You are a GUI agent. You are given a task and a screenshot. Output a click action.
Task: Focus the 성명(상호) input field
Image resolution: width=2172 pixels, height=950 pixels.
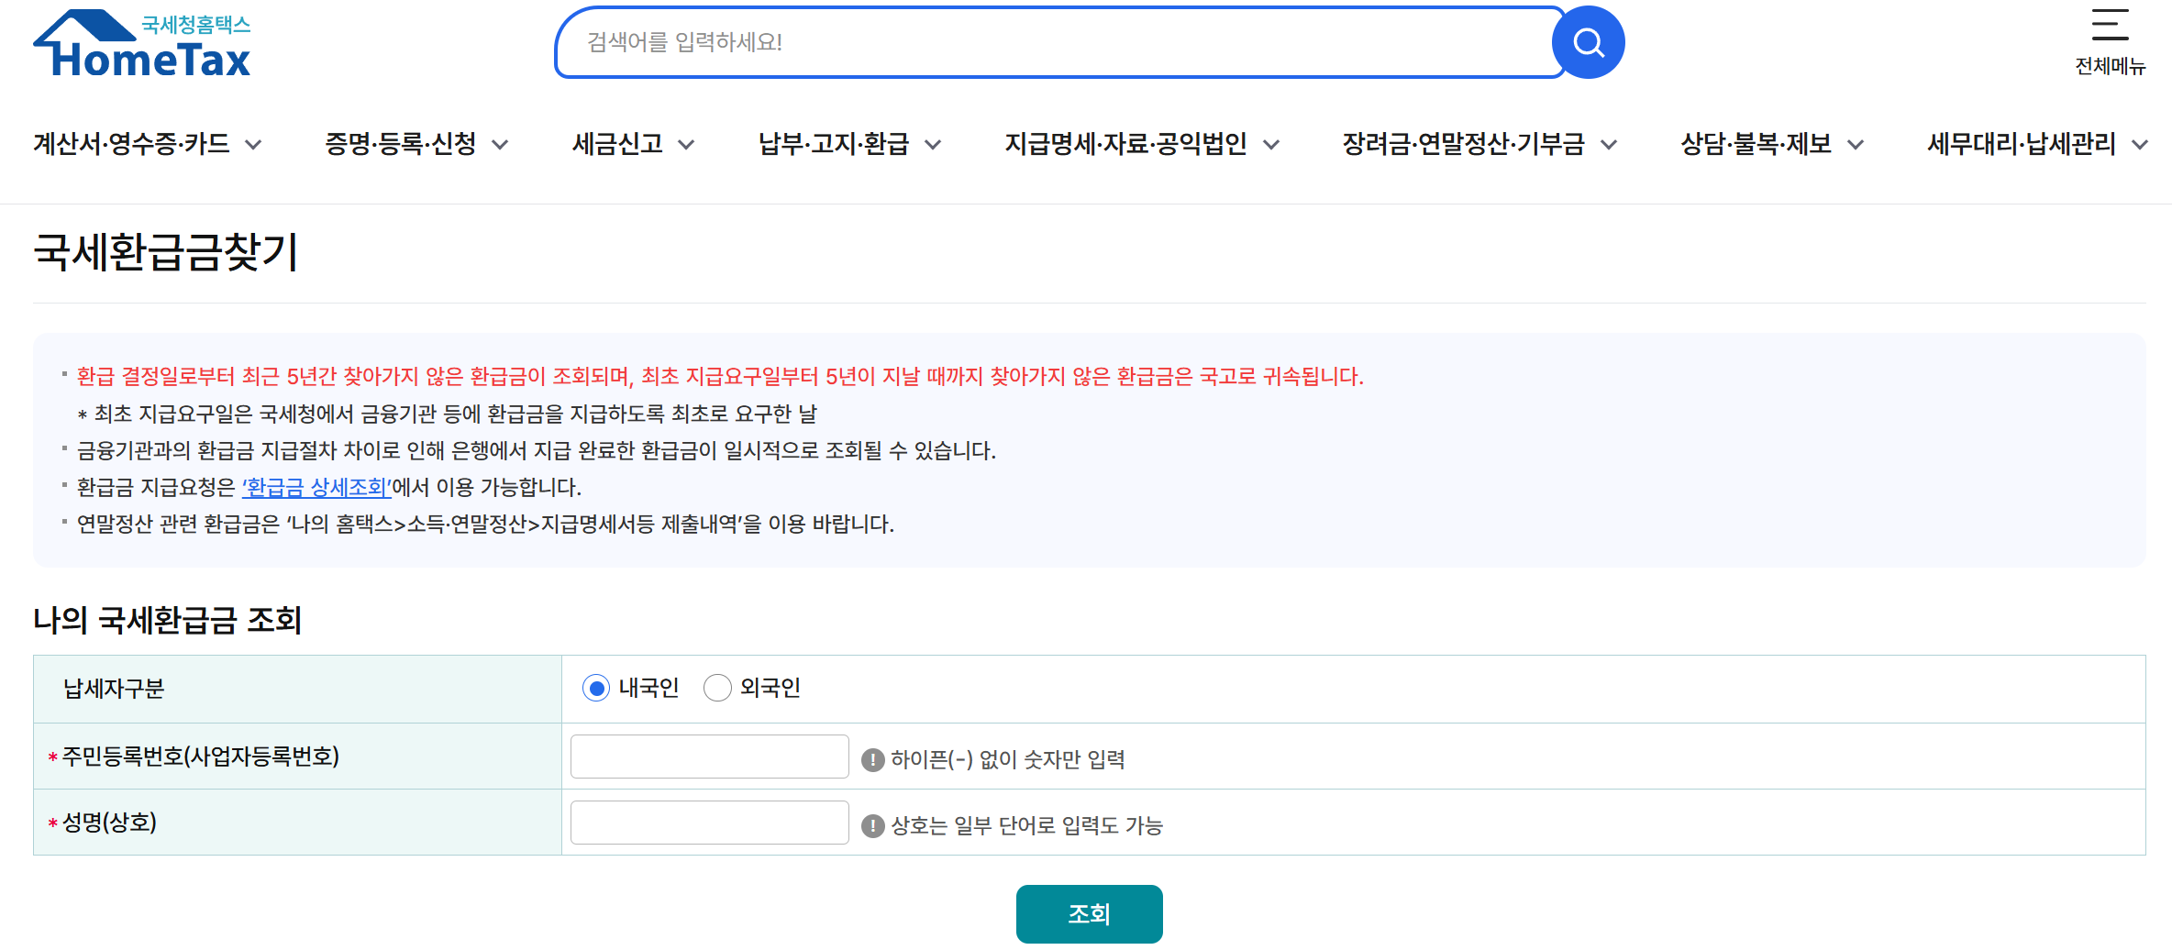[710, 823]
